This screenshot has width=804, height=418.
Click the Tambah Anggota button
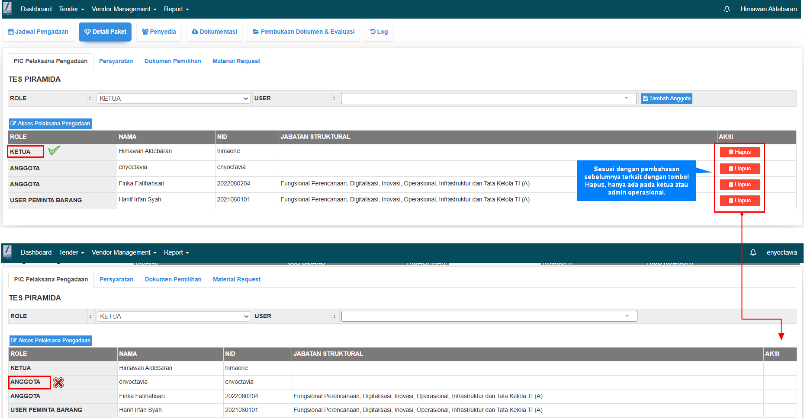666,99
